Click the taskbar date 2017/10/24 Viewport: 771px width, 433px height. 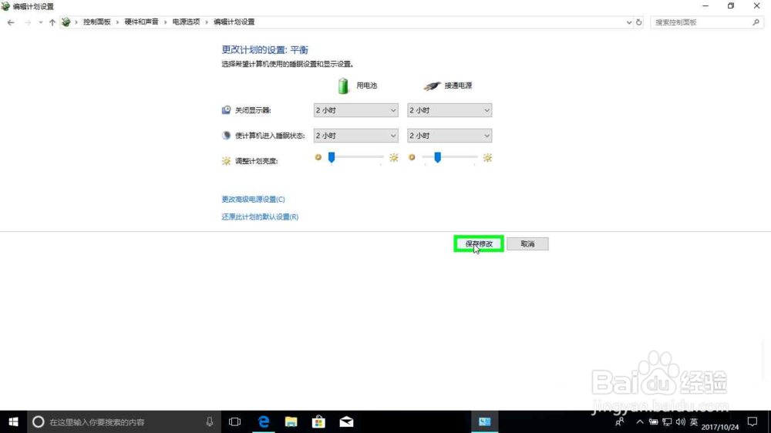720,427
